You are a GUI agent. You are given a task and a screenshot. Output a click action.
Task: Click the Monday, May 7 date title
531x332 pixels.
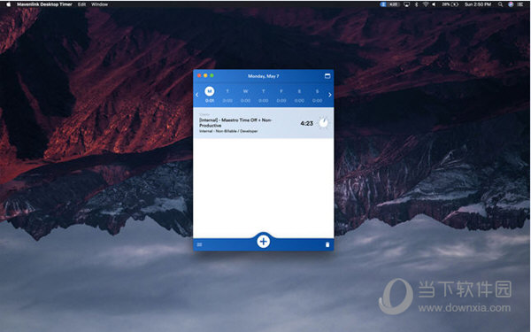point(264,76)
